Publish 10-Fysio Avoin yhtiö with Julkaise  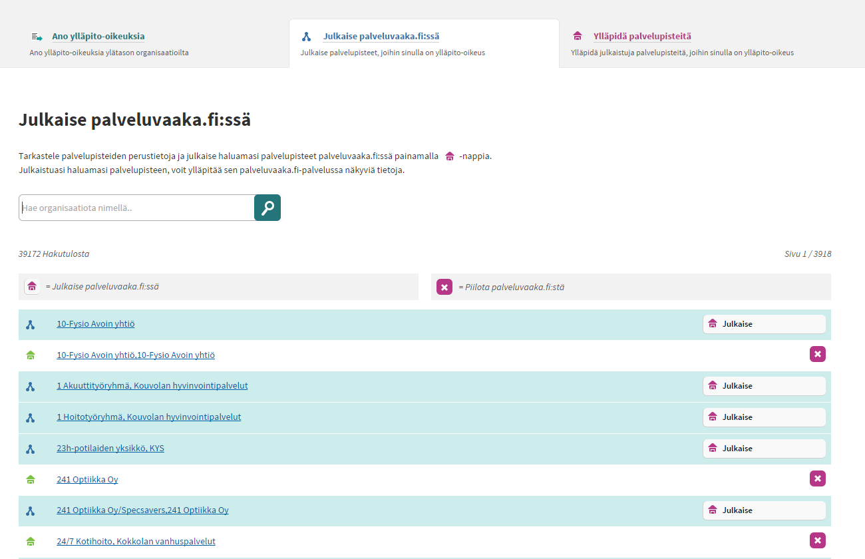point(765,324)
